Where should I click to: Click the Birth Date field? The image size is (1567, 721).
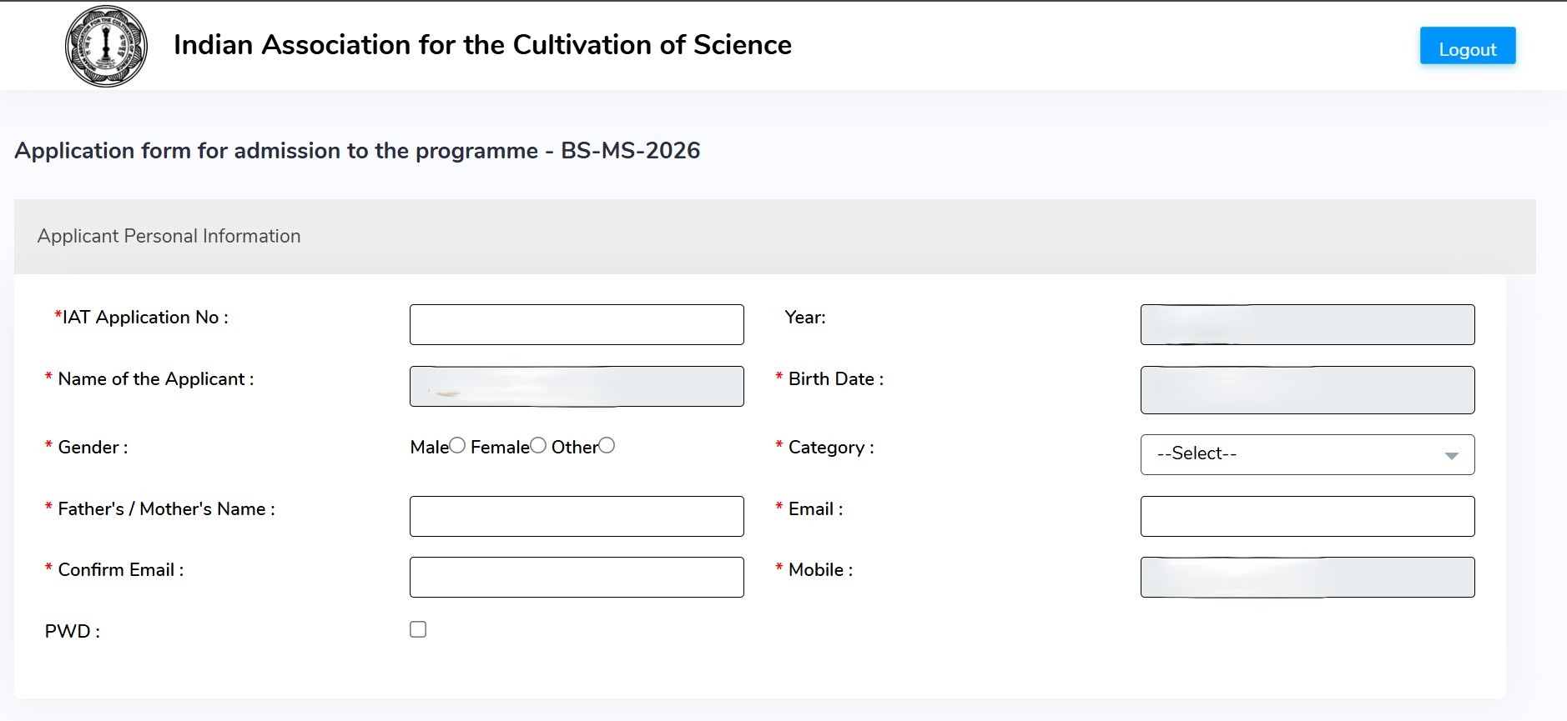tap(1307, 389)
